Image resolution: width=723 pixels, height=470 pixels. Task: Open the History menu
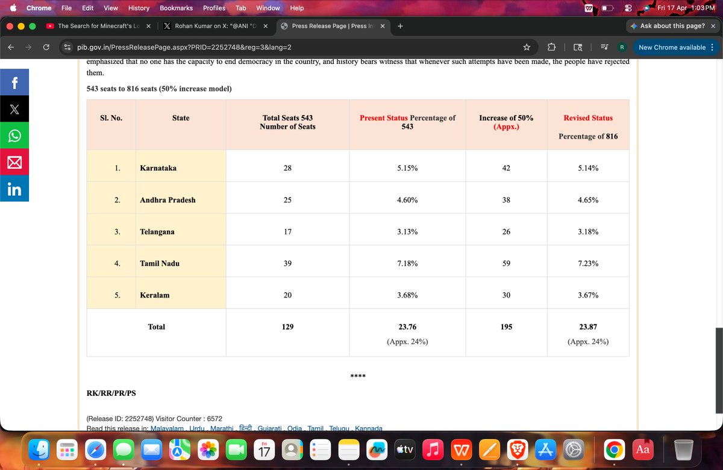(x=139, y=8)
